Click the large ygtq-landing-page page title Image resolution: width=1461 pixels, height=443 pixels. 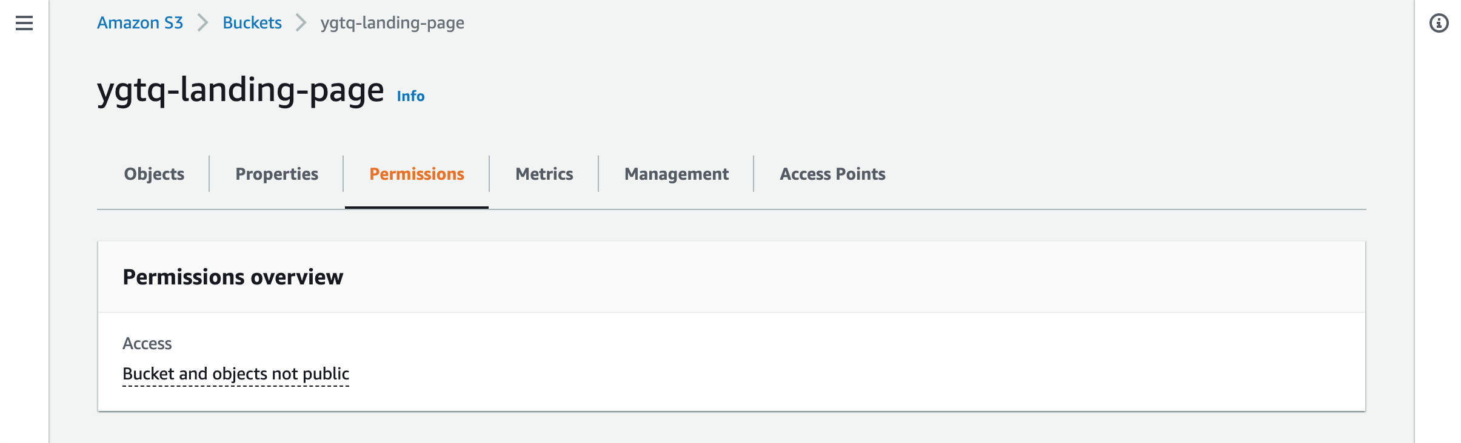[241, 90]
